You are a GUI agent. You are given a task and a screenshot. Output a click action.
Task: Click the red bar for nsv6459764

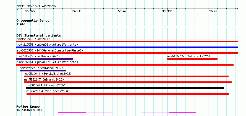coord(128,94)
